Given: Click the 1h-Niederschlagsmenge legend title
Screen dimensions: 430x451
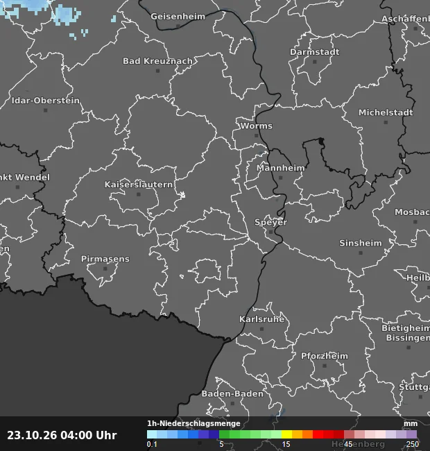Looking at the screenshot, I should point(193,423).
